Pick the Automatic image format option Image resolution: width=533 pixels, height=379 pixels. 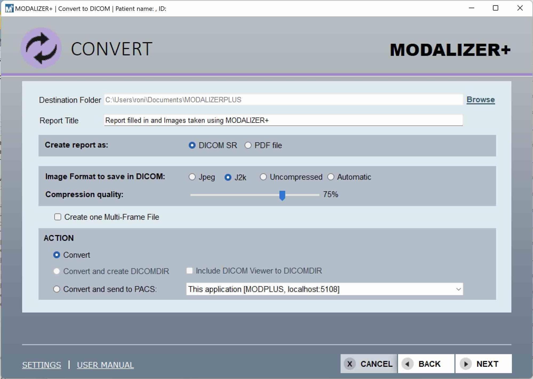coord(331,177)
